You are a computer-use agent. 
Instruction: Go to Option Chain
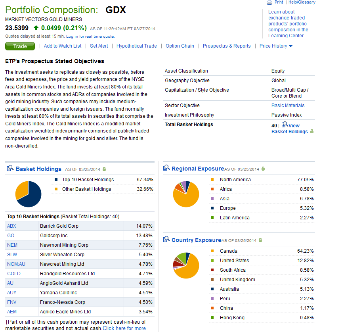(180, 46)
